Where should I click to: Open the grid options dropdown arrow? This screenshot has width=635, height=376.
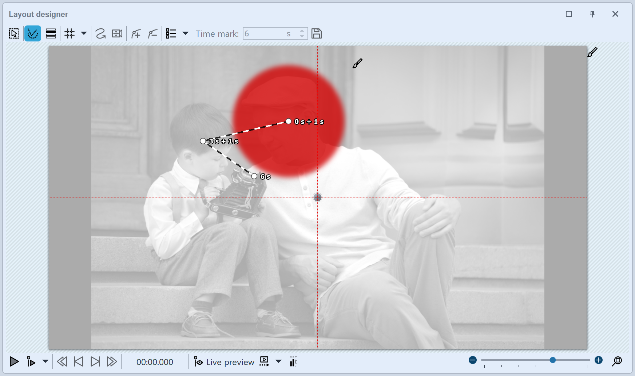point(84,33)
